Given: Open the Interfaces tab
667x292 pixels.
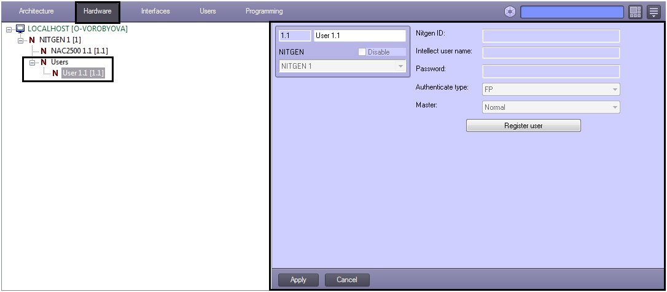Looking at the screenshot, I should [155, 11].
